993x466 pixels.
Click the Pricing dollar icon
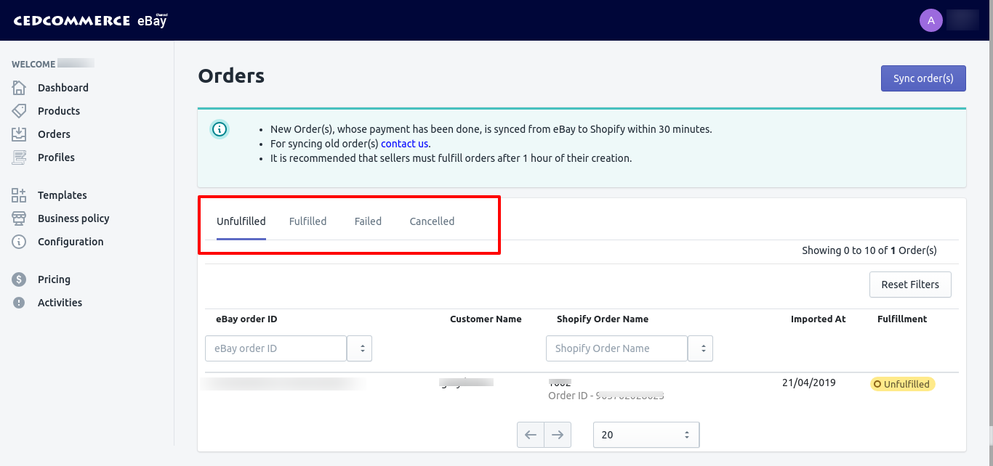click(x=19, y=279)
